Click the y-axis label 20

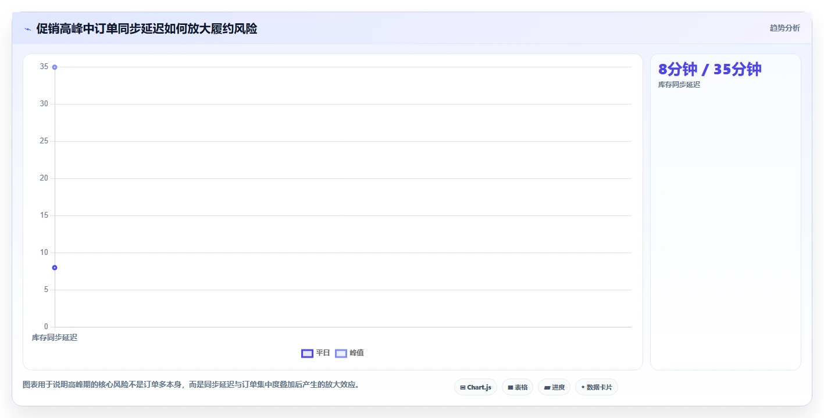[x=44, y=178]
